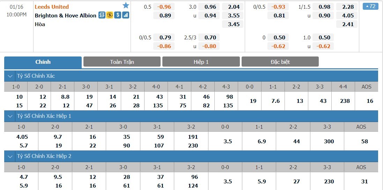The width and height of the screenshot is (383, 190).
Task: Pick the 7.6 odds for 1-1 score
Action: click(x=276, y=101)
